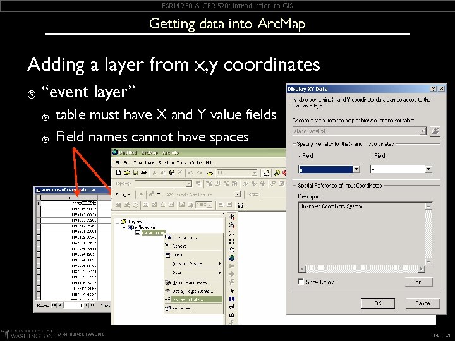455x341 pixels.
Task: Open the Topology dropdown
Action: pos(188,184)
